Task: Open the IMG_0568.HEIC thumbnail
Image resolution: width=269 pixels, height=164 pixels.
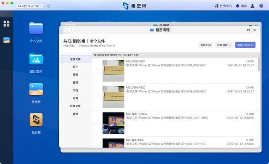Action: point(113,71)
